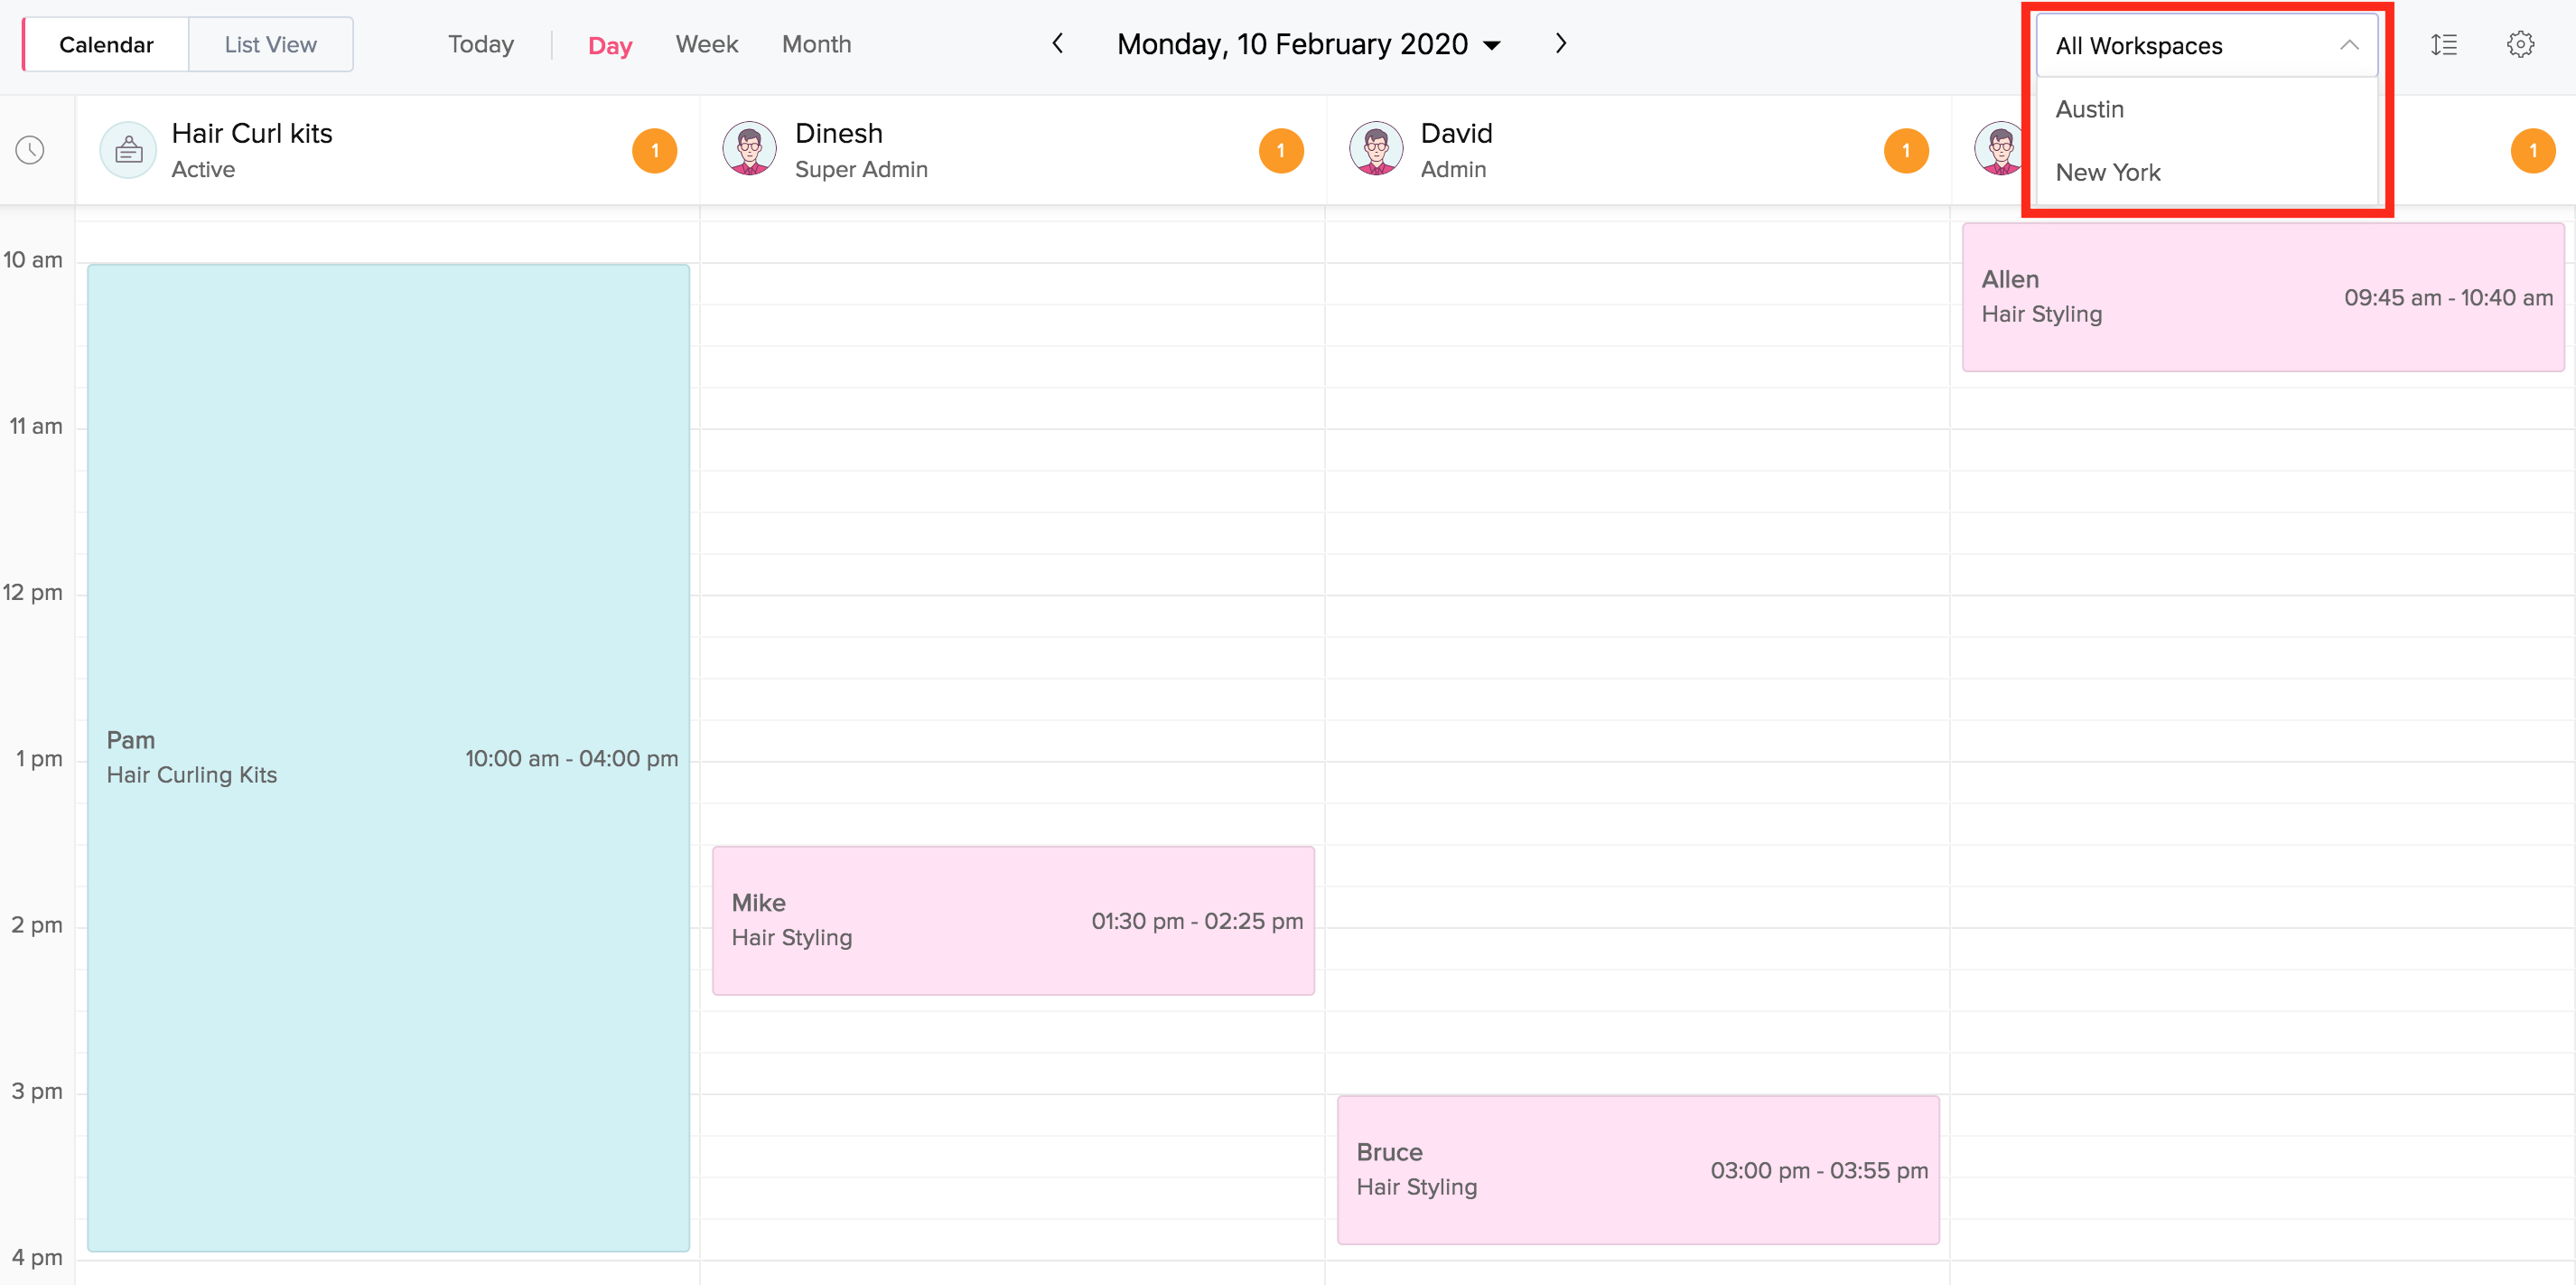Select New York workspace option

pyautogui.click(x=2107, y=172)
